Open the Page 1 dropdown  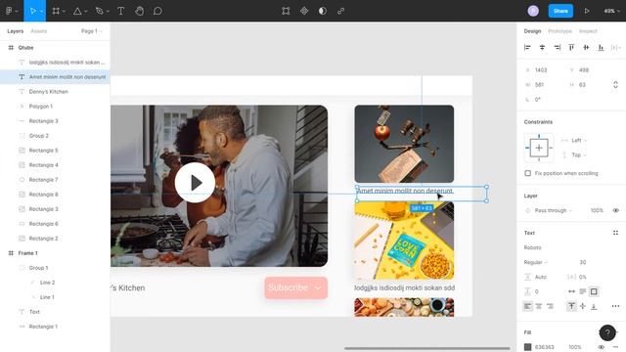pyautogui.click(x=92, y=31)
